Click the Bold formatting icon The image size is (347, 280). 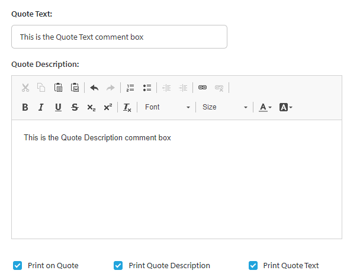tap(25, 107)
